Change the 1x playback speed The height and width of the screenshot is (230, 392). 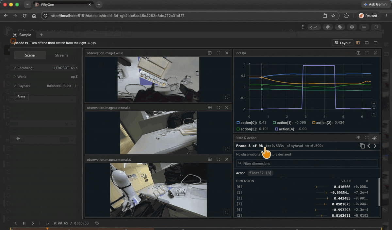tap(48, 223)
